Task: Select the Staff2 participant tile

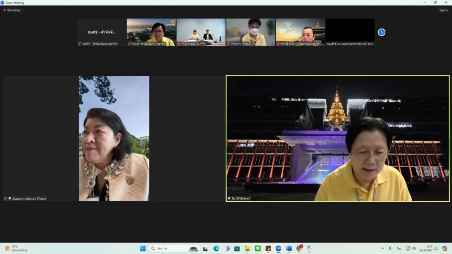Action: click(x=101, y=32)
